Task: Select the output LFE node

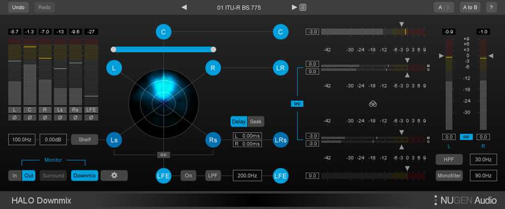Action: [281, 175]
